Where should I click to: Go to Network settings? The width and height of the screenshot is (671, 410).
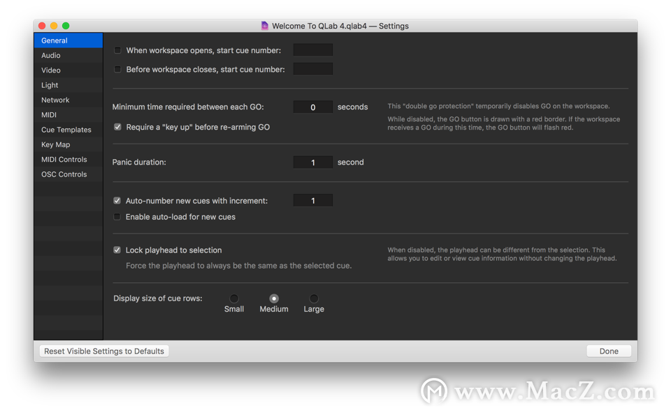(68, 100)
